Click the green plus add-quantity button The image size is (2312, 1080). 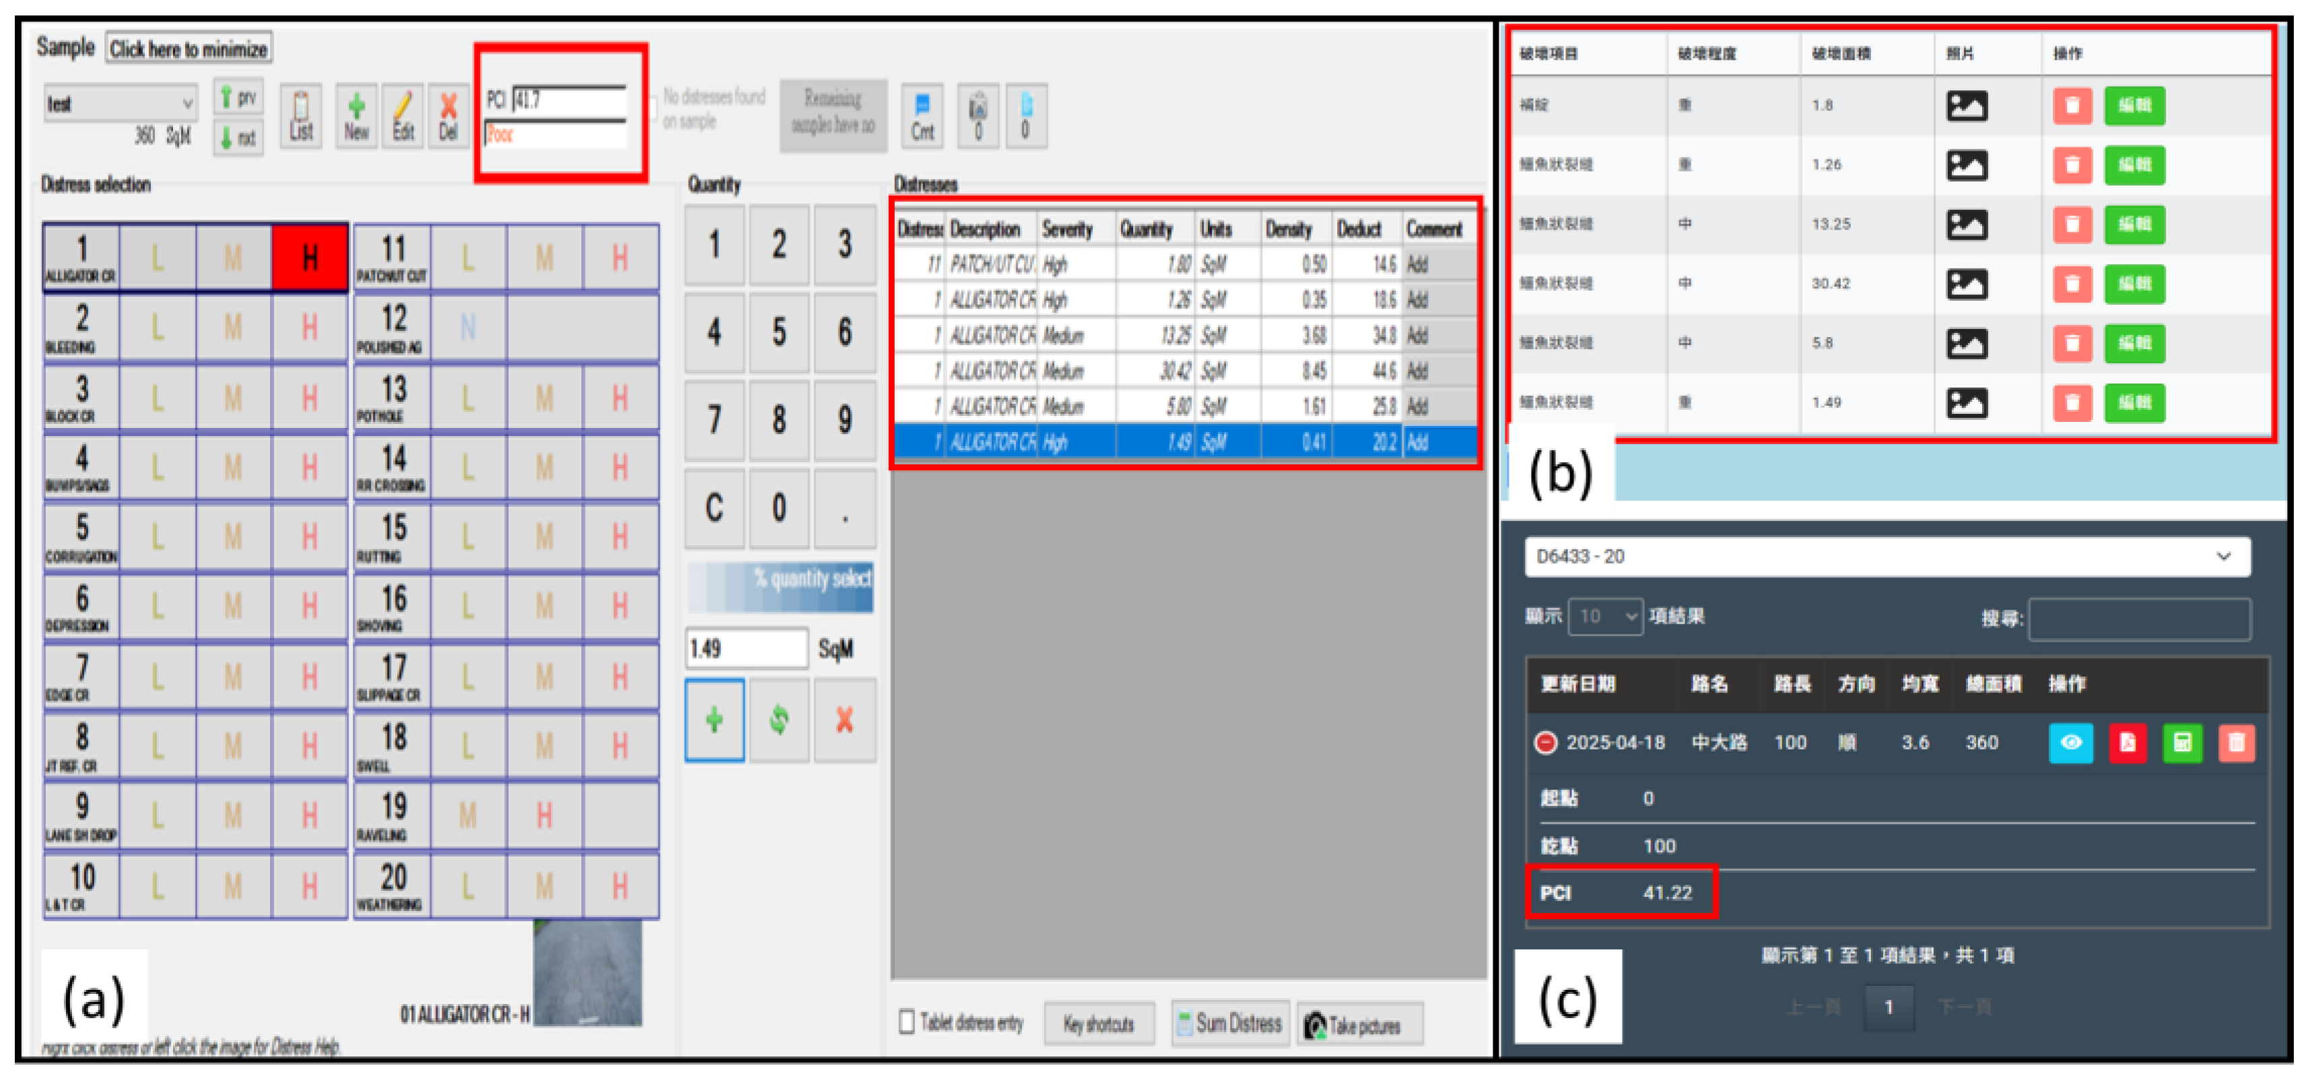(714, 719)
